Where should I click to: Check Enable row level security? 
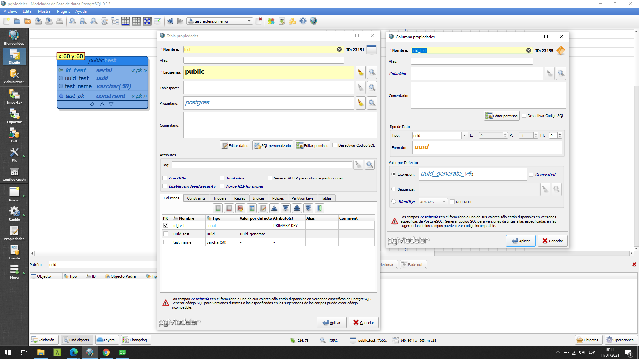click(x=165, y=186)
